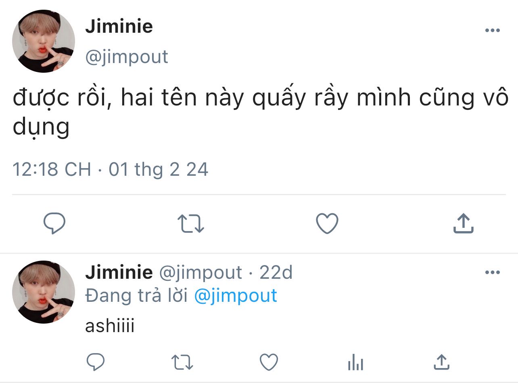Reply to the main tweet

(x=54, y=223)
